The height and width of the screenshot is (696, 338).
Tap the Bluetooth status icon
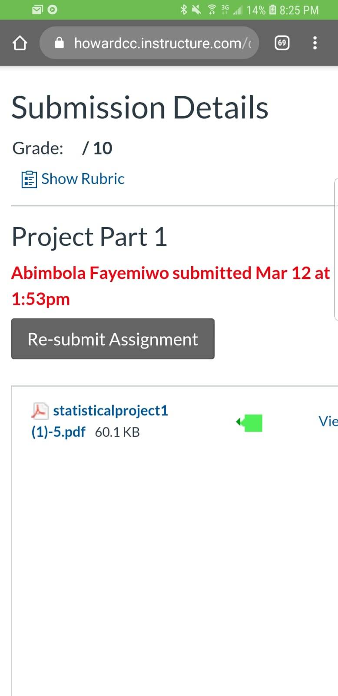[x=184, y=10]
